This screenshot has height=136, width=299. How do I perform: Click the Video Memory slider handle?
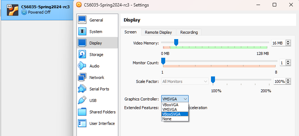[176, 42]
